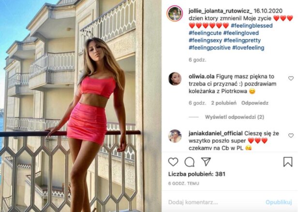
Task: View 2 polubień on oliwia.ola's comment
Action: (x=224, y=103)
